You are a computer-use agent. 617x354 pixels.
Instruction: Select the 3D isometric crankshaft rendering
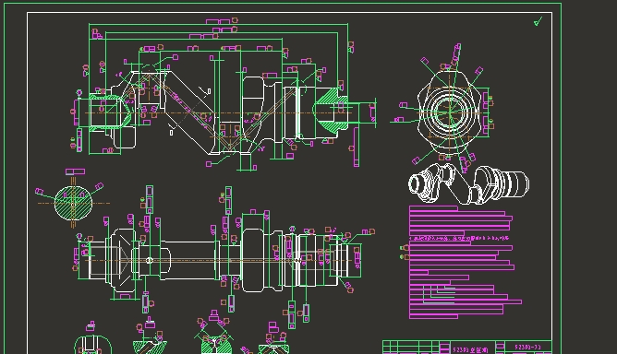[468, 183]
